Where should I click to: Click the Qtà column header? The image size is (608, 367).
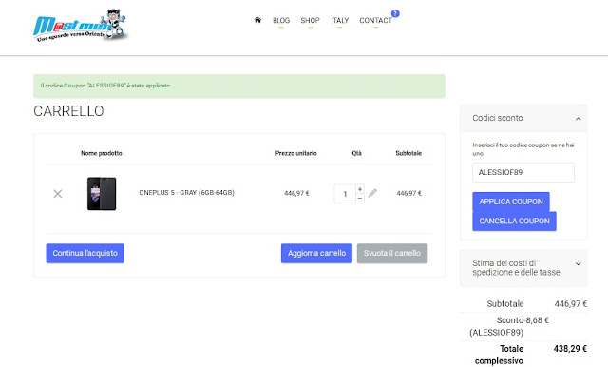[x=357, y=153]
